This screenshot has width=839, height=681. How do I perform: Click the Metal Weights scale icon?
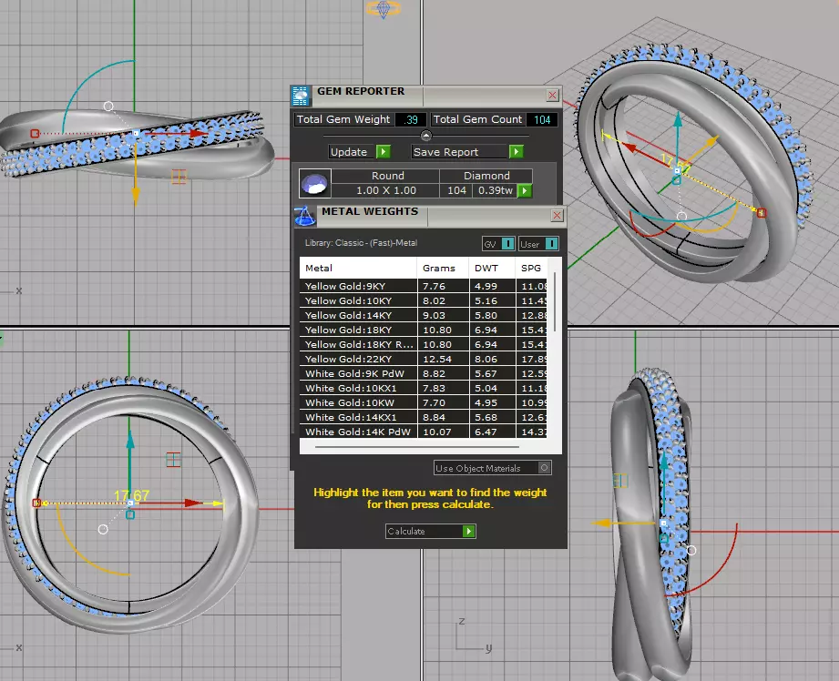(304, 216)
